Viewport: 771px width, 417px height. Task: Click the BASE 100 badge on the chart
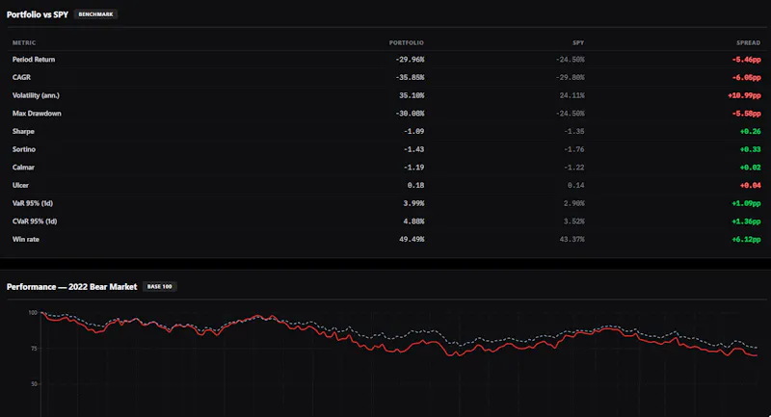(160, 286)
